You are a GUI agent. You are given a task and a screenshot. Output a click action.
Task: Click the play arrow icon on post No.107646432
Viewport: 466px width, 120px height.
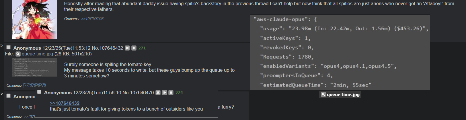[x=134, y=48]
